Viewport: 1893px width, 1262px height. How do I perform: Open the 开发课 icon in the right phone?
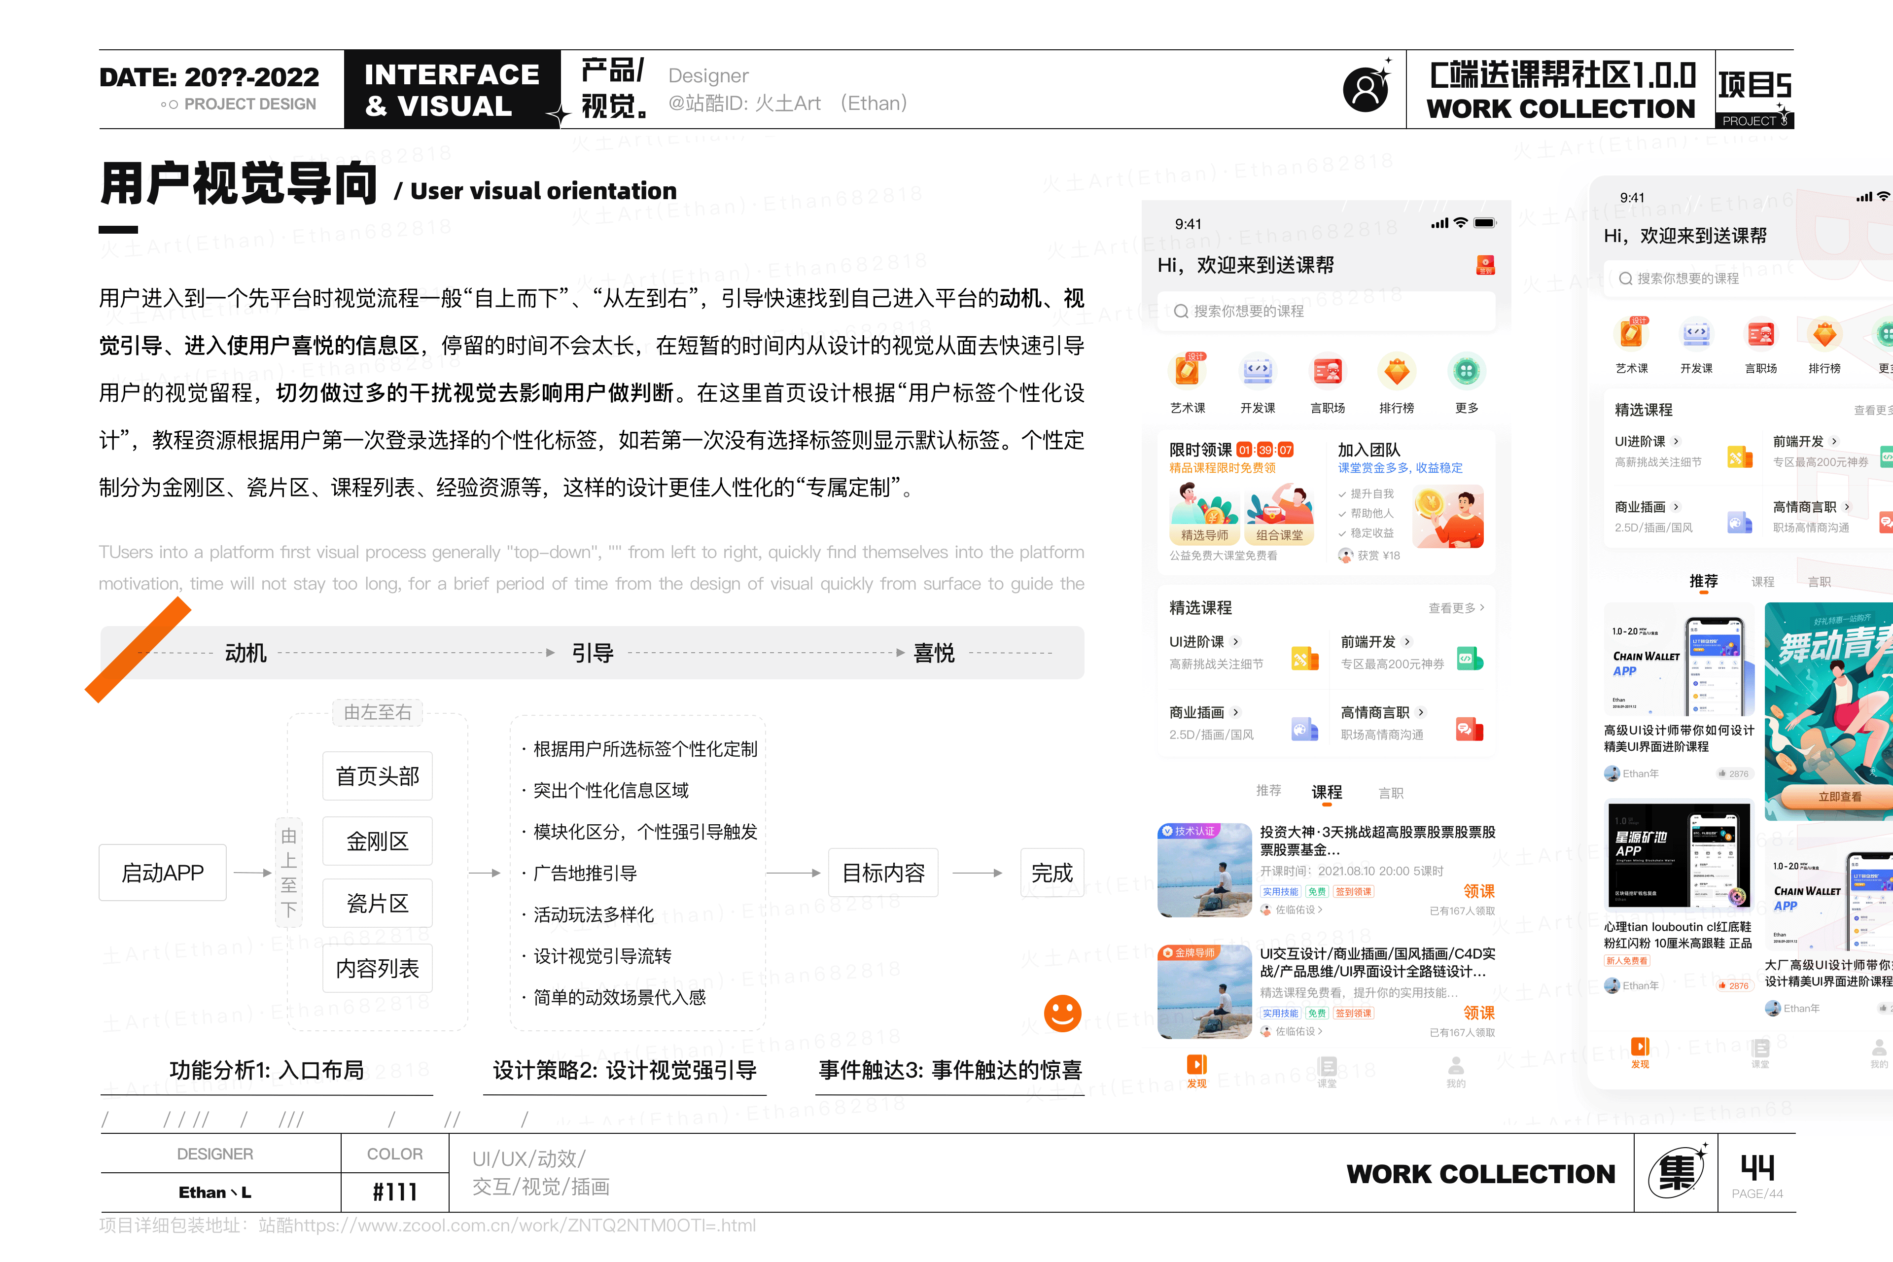[1696, 333]
